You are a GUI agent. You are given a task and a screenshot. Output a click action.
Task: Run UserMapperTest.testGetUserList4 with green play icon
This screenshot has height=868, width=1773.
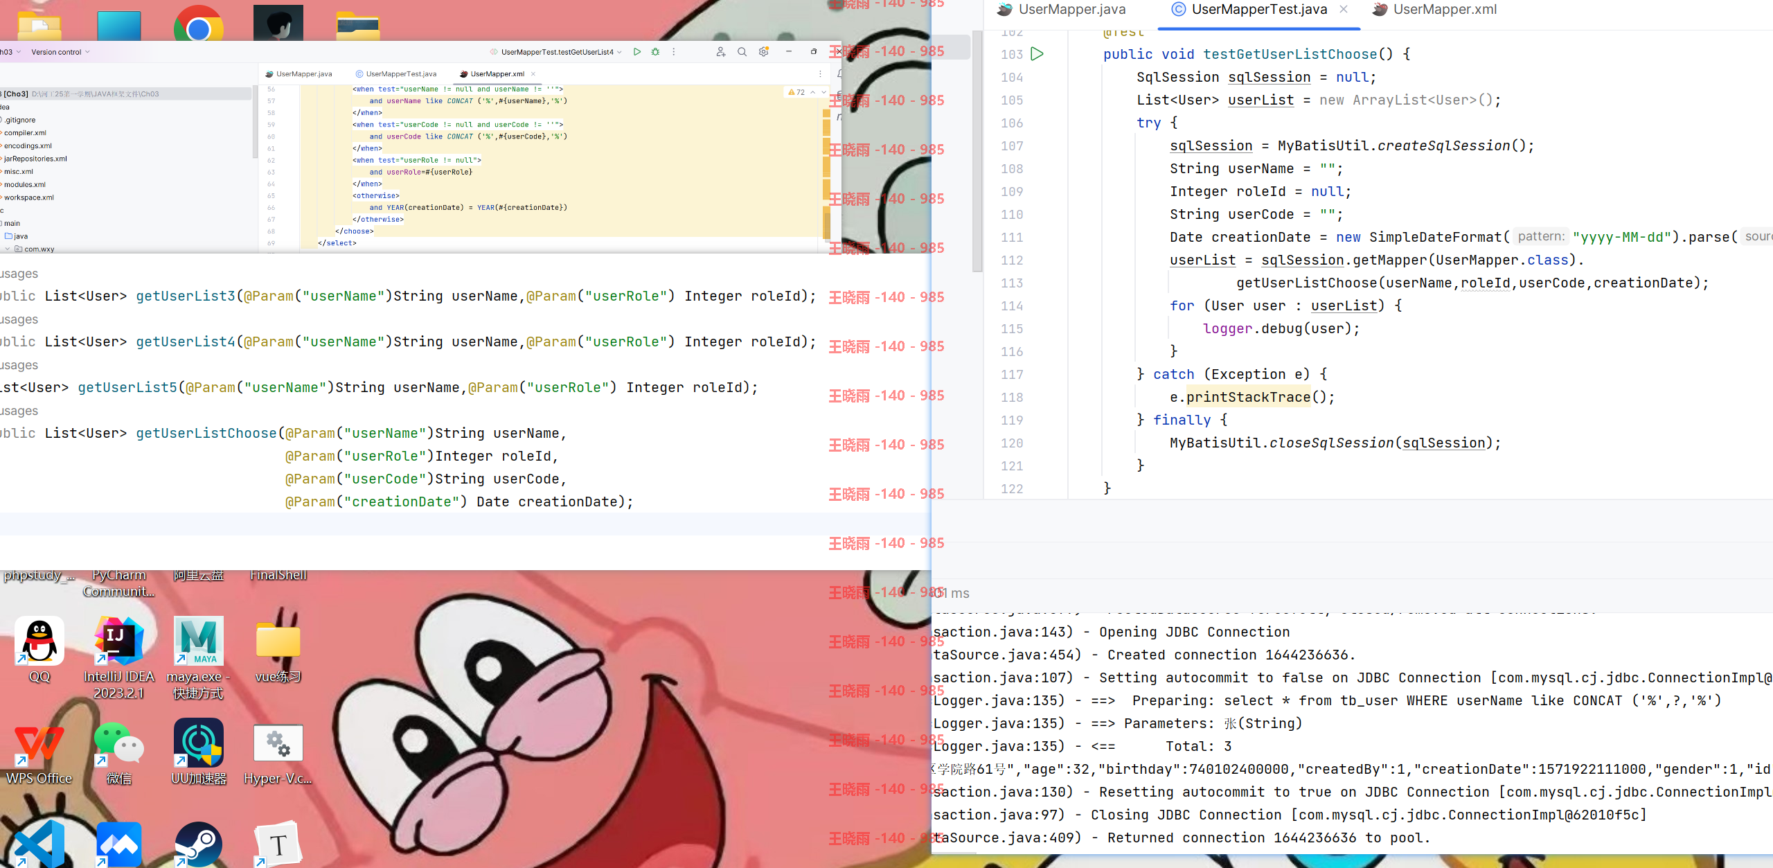click(x=637, y=52)
